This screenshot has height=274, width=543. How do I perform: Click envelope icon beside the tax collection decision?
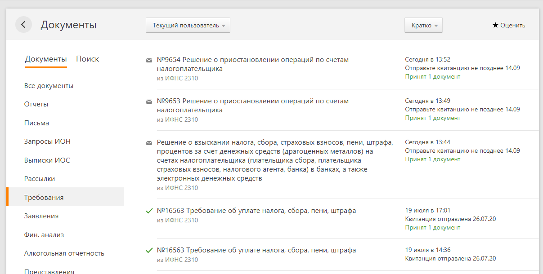149,143
